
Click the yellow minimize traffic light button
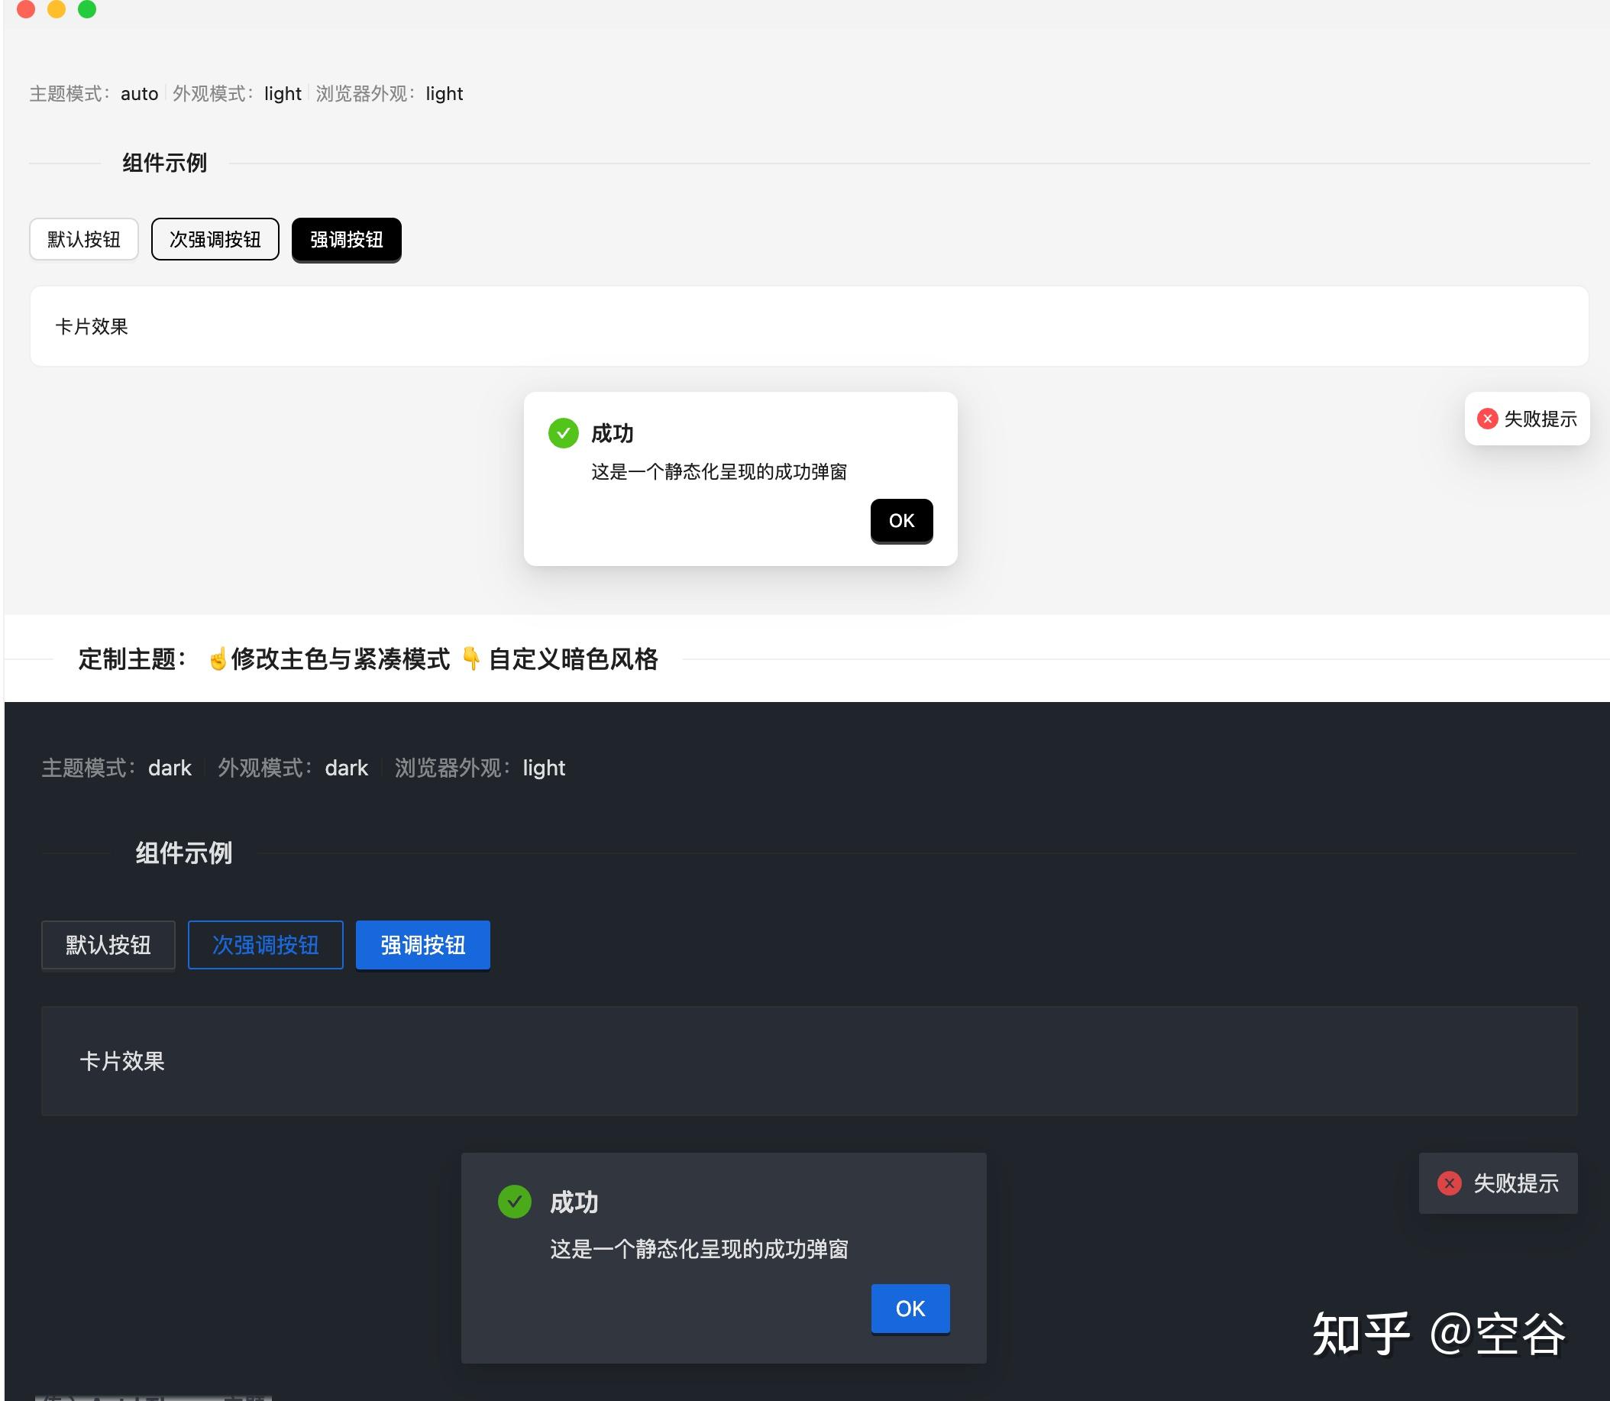[x=57, y=9]
